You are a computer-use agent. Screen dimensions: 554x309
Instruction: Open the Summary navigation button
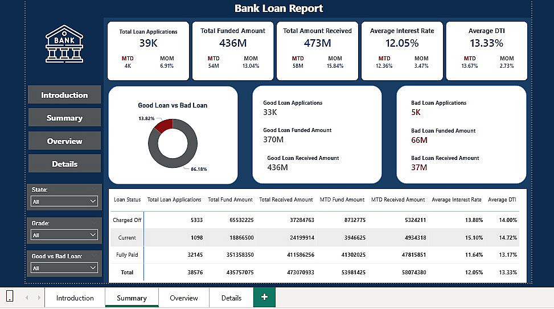point(64,118)
